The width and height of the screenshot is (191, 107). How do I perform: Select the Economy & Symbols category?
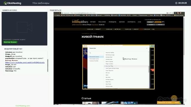[x=94, y=61]
